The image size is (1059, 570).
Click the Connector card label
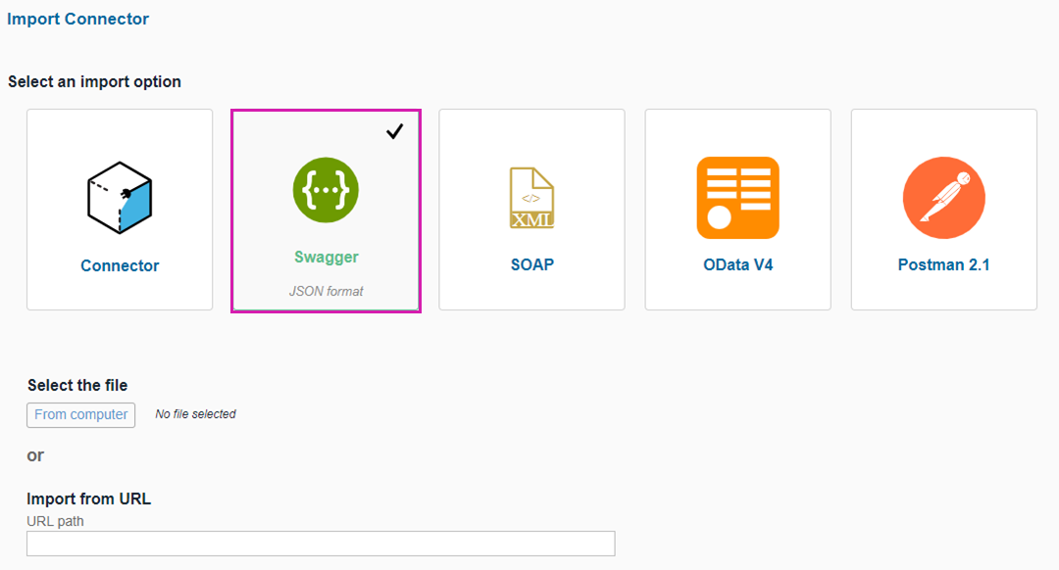[x=120, y=265]
